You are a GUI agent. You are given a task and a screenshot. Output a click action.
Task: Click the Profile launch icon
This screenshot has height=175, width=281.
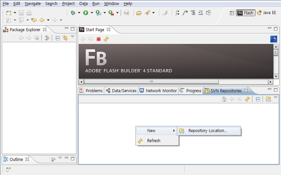(98, 13)
